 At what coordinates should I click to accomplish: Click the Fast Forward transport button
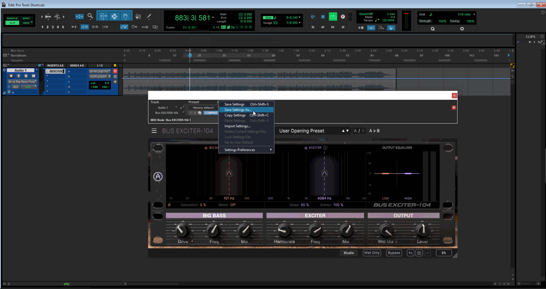coord(333,27)
